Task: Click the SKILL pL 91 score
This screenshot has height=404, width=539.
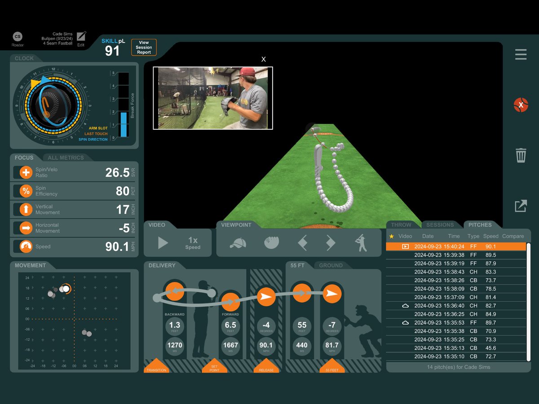Action: 113,47
